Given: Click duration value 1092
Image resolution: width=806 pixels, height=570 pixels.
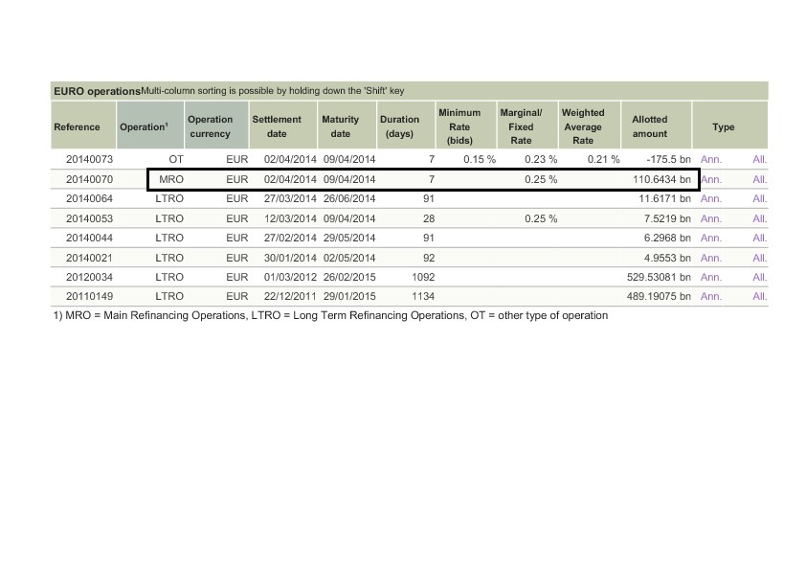Looking at the screenshot, I should [x=423, y=277].
